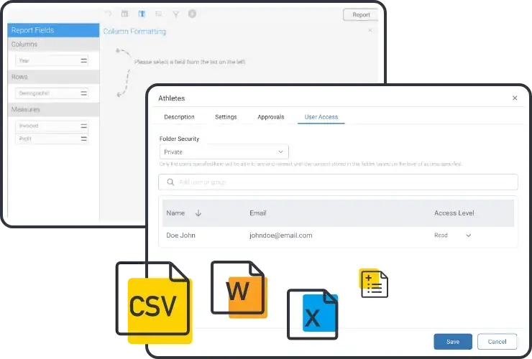532x359 pixels.
Task: Grab the handle icon of Invoiced field
Action: [x=84, y=126]
